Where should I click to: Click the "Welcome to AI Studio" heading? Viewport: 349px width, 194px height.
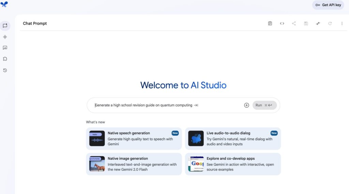click(183, 85)
